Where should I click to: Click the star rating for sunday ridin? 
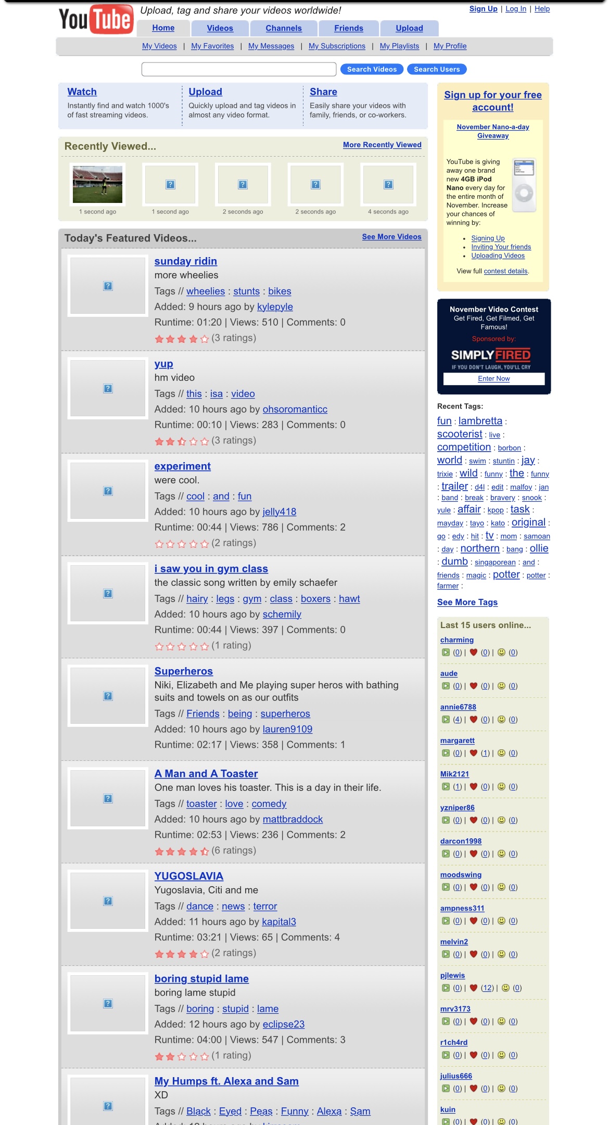[x=182, y=339]
